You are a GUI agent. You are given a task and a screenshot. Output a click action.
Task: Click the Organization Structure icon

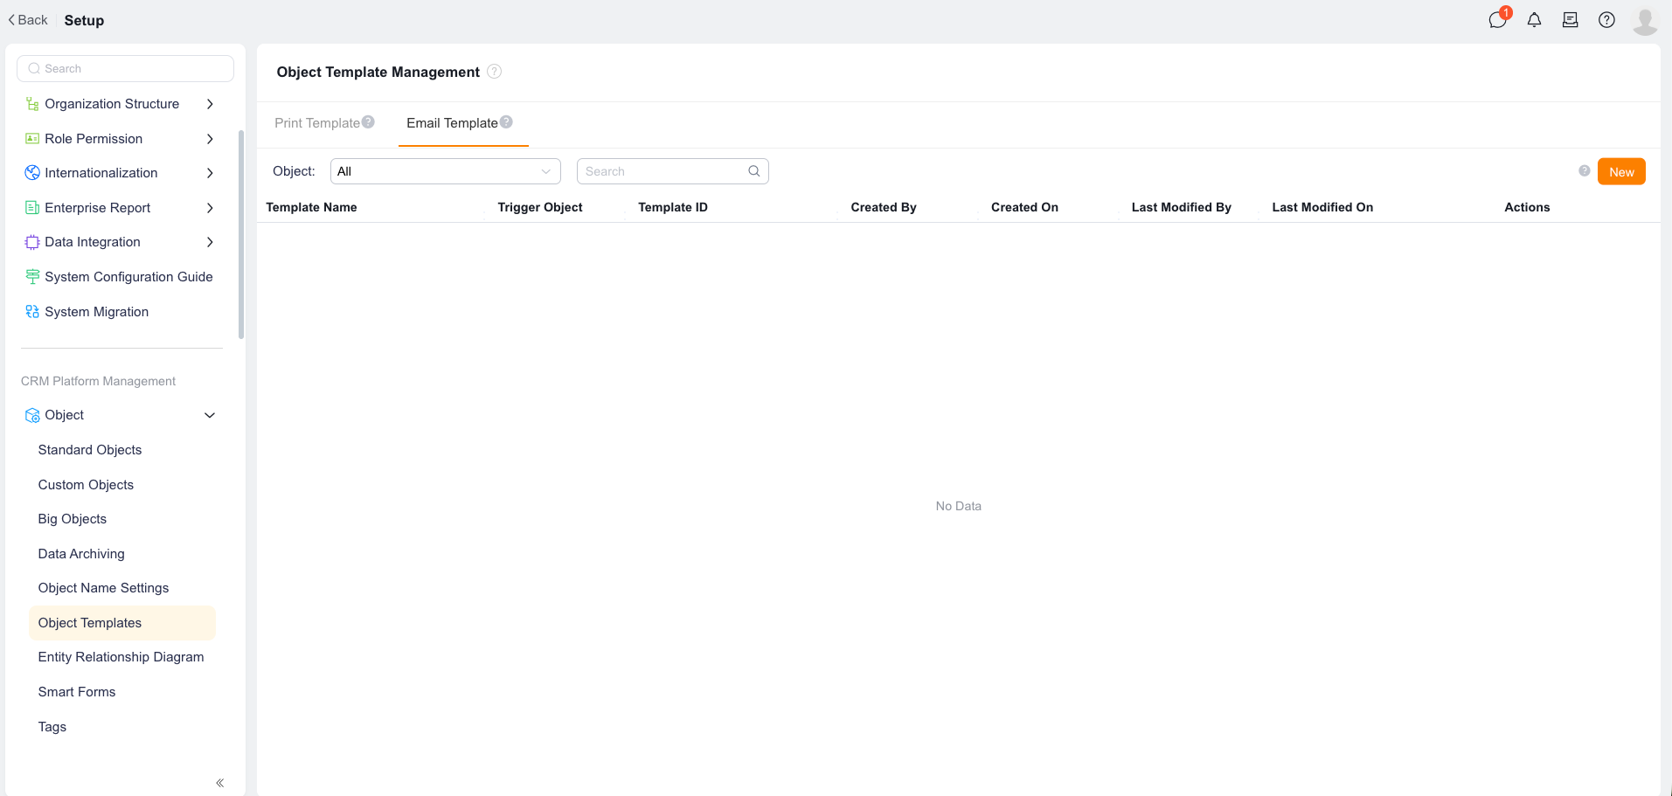[32, 104]
